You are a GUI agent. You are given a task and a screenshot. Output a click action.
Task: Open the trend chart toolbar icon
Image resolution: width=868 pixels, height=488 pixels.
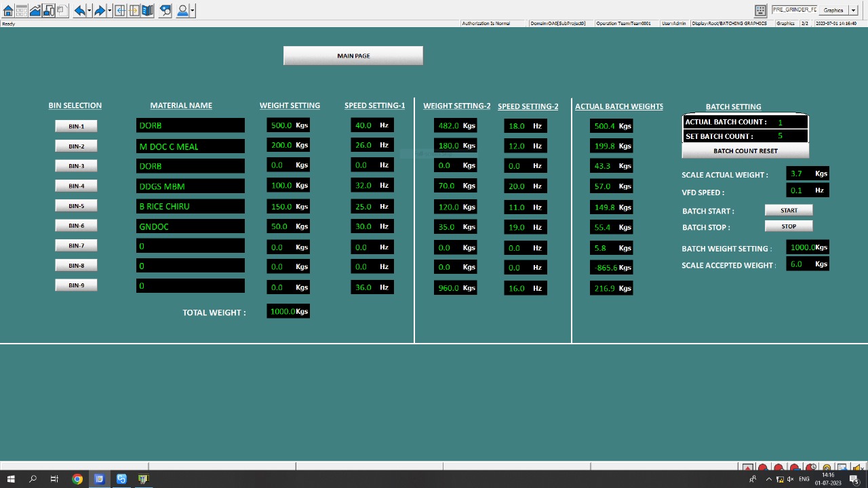[35, 10]
